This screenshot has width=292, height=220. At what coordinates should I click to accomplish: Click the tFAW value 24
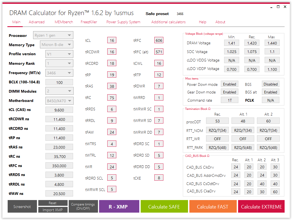(x=112, y=132)
